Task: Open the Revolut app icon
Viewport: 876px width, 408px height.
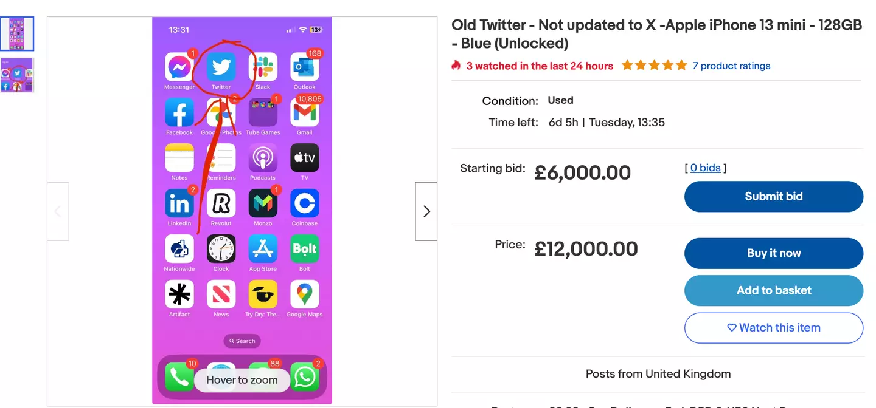Action: [221, 205]
